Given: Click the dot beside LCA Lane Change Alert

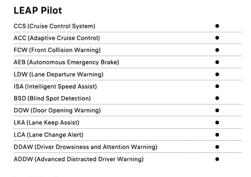Looking at the screenshot, I should pyautogui.click(x=217, y=135).
